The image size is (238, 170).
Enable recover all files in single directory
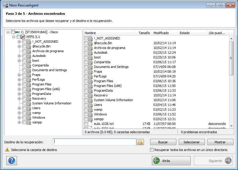(152, 150)
